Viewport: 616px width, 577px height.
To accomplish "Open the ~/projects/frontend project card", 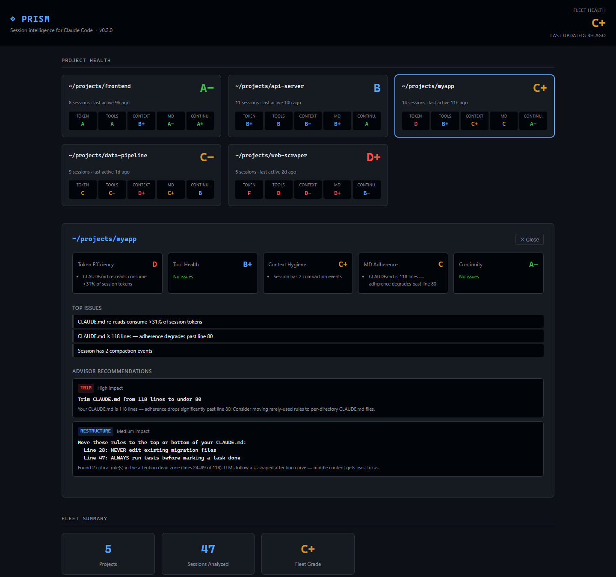I will [141, 106].
